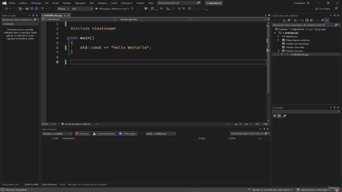Pin the Explorateur de solutions panel
342x192 pixels.
[335, 15]
